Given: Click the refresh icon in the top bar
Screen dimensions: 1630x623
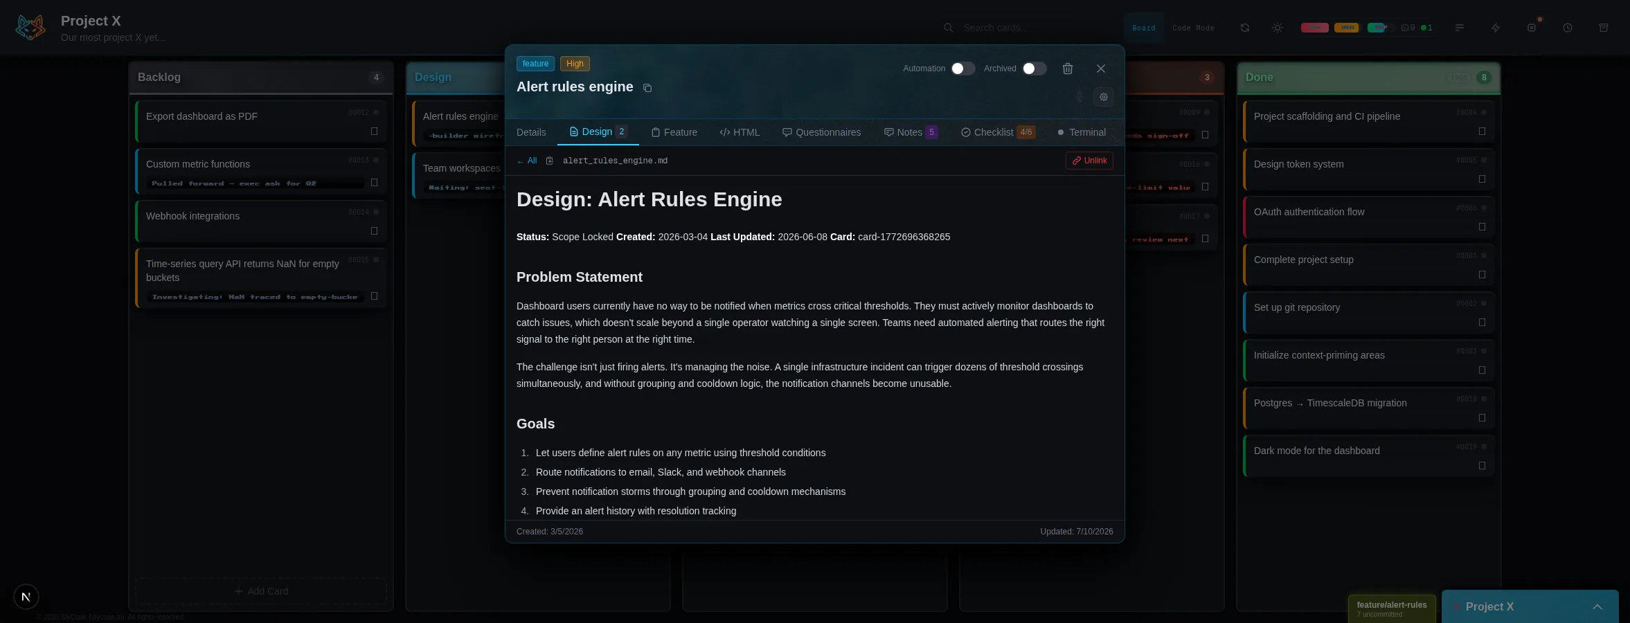Looking at the screenshot, I should tap(1245, 28).
